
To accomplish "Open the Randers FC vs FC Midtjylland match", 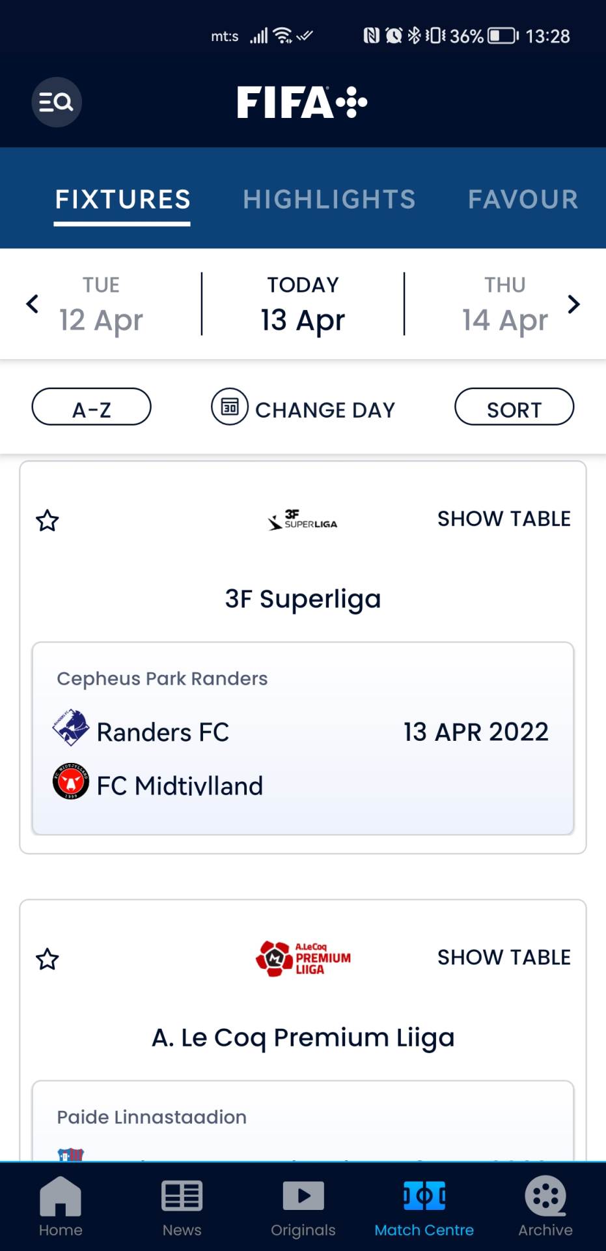I will [303, 738].
